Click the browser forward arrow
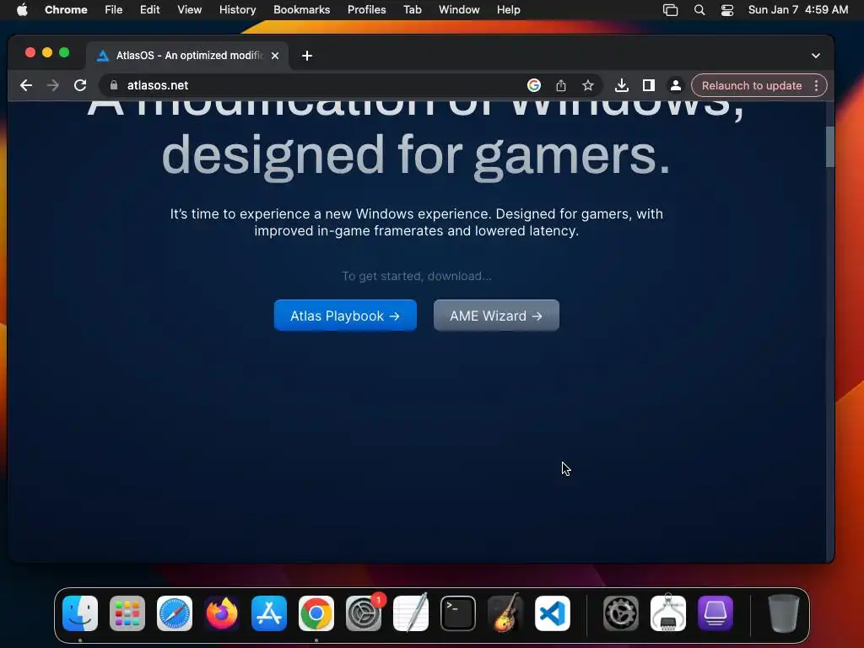Image resolution: width=864 pixels, height=648 pixels. click(53, 85)
